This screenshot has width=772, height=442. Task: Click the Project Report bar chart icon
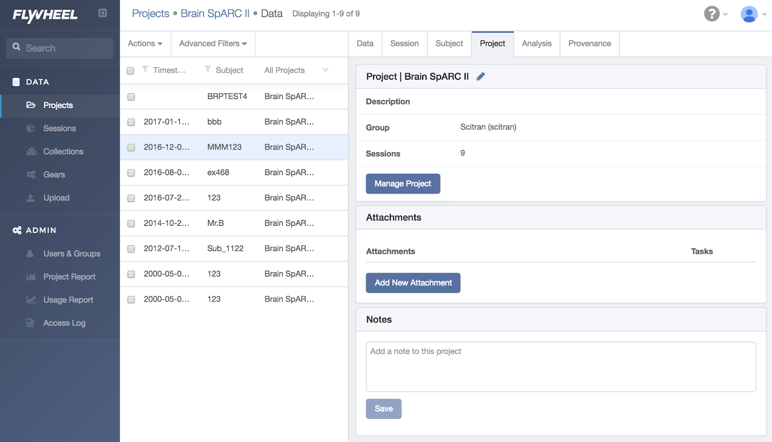(x=31, y=276)
